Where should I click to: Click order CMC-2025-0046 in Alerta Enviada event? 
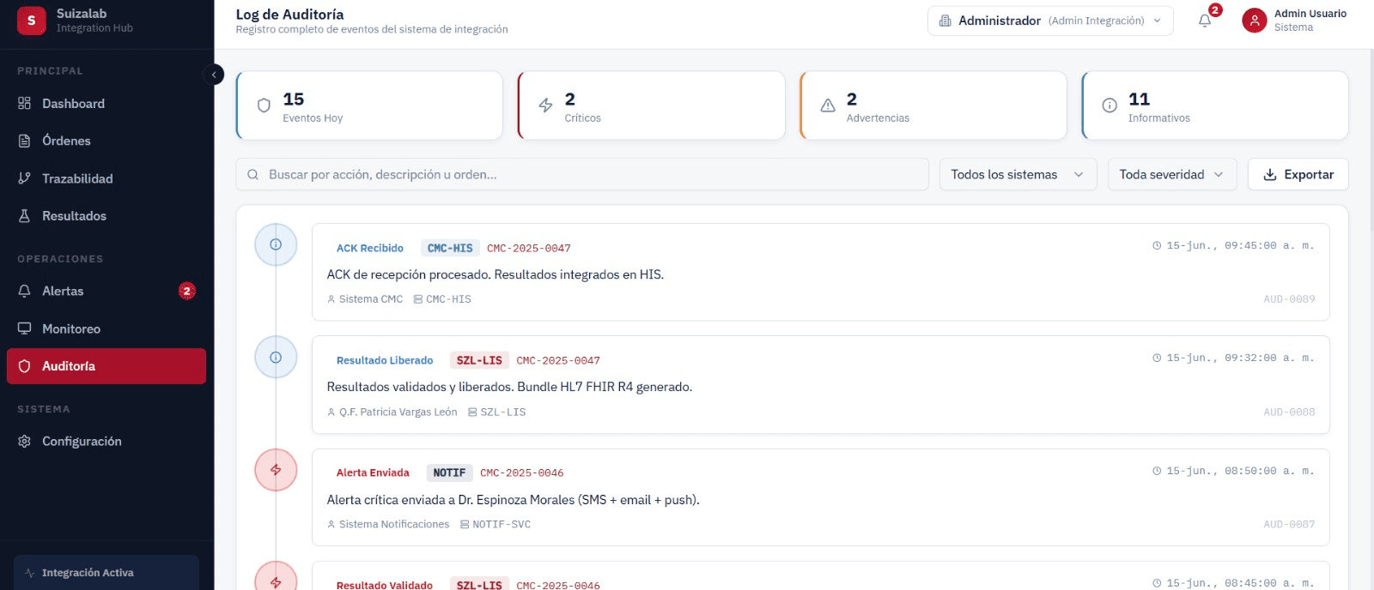[x=522, y=473]
